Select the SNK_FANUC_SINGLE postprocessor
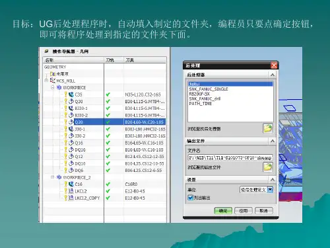This screenshot has width=330, height=248. (209, 89)
